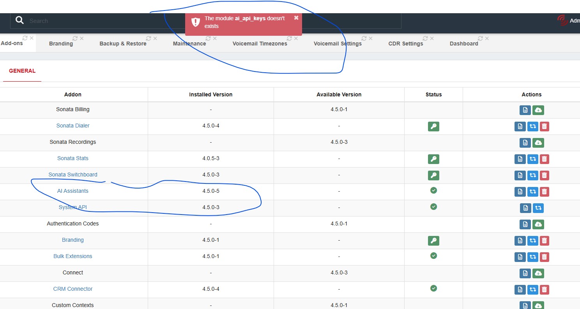The width and height of the screenshot is (580, 309).
Task: Install Sonata Billing via cloud download icon
Action: pyautogui.click(x=538, y=110)
